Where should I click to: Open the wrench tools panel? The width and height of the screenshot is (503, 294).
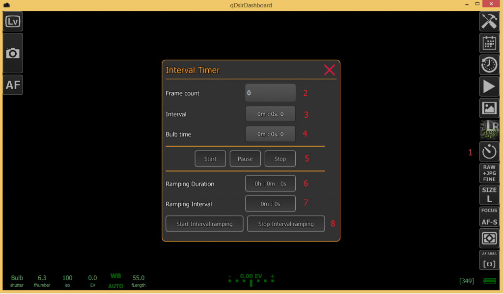pyautogui.click(x=489, y=21)
